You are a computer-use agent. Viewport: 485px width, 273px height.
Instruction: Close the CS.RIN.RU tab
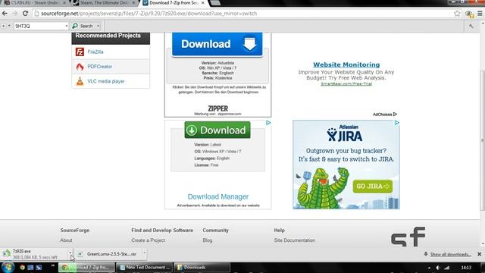point(64,3)
